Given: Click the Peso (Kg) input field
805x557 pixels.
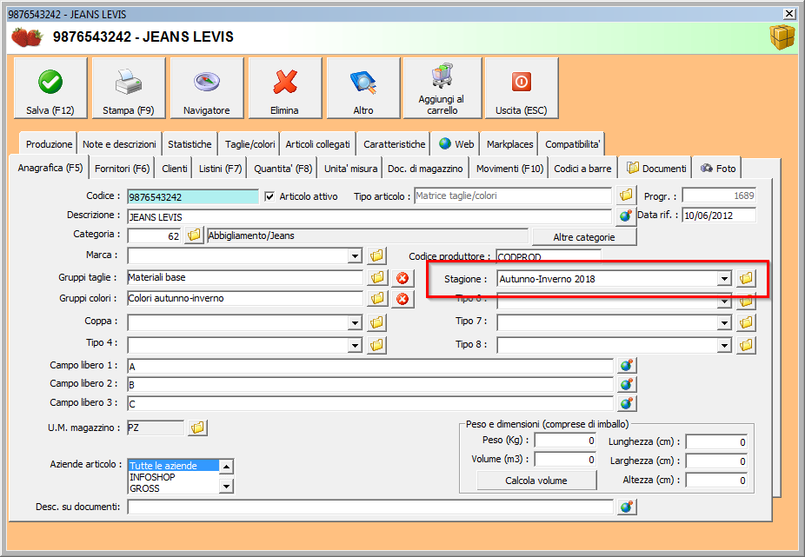Looking at the screenshot, I should click(x=565, y=441).
